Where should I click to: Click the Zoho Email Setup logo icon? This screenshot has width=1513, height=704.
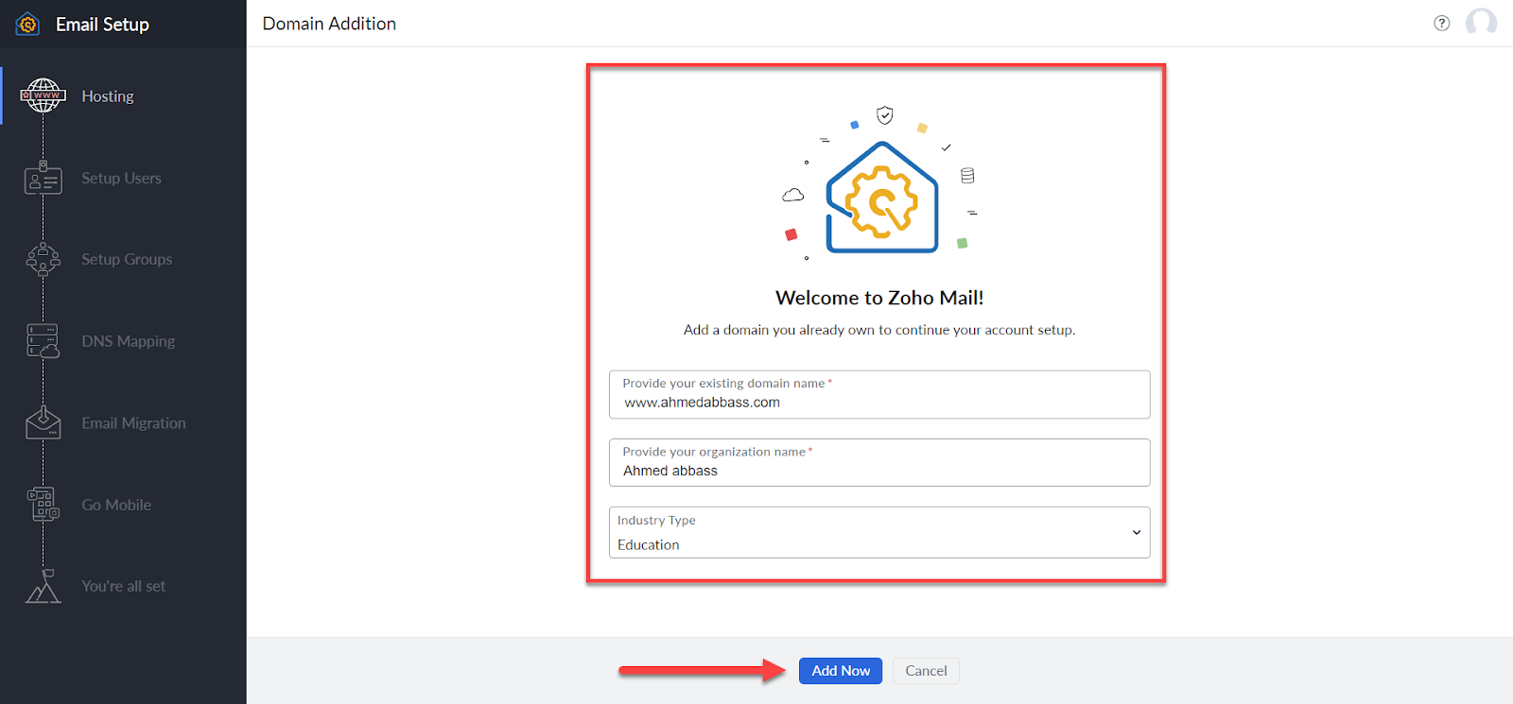pyautogui.click(x=27, y=25)
